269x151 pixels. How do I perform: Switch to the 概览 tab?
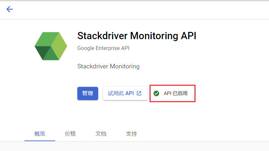(x=40, y=134)
